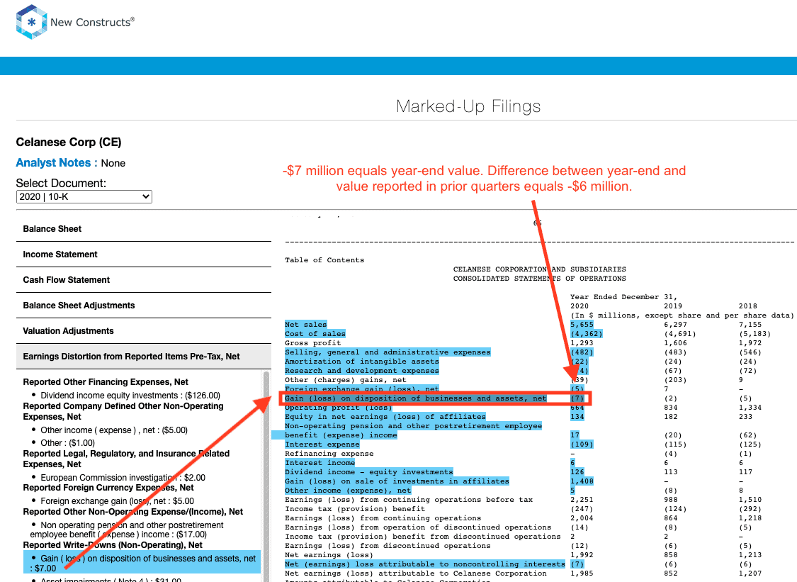Click the highlighted Interest expense label
The image size is (797, 582).
tap(322, 444)
